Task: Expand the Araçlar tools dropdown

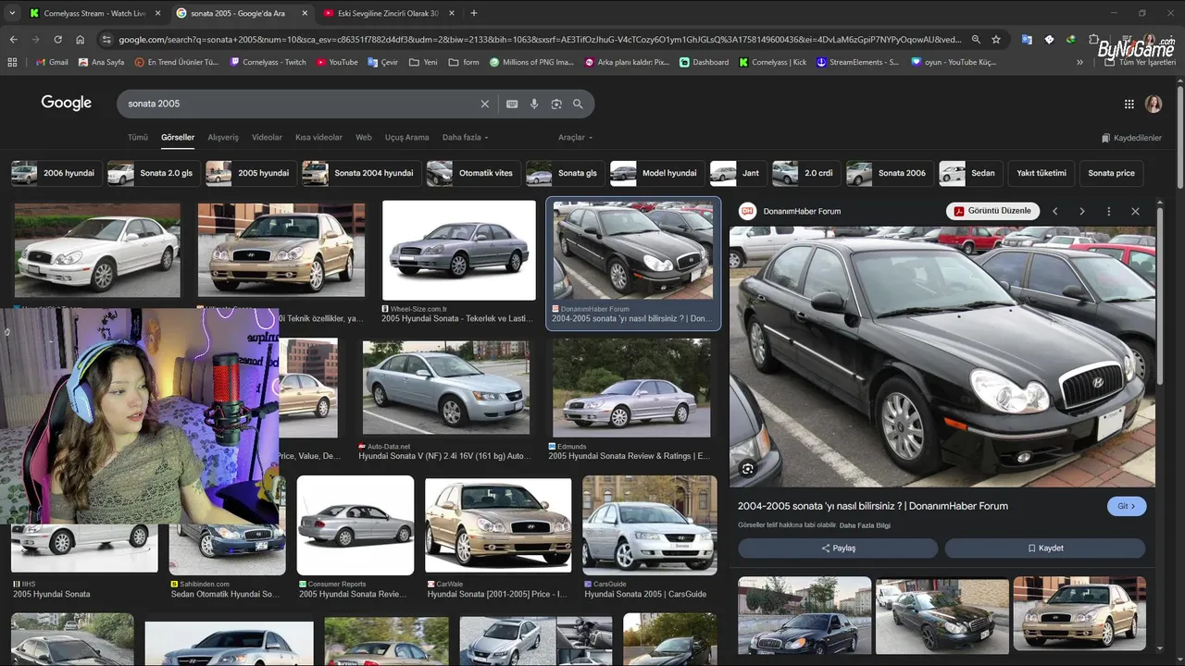Action: click(x=575, y=137)
